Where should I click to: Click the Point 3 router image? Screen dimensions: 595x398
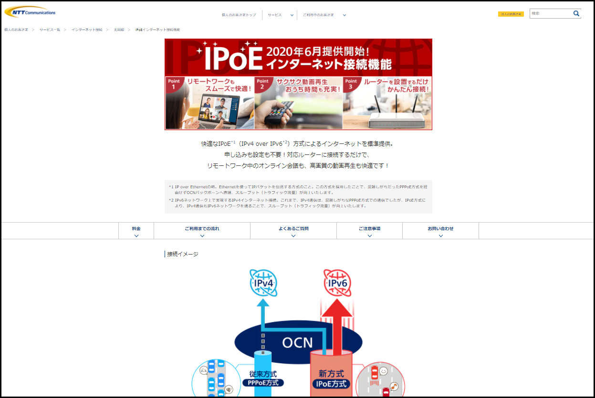387,103
